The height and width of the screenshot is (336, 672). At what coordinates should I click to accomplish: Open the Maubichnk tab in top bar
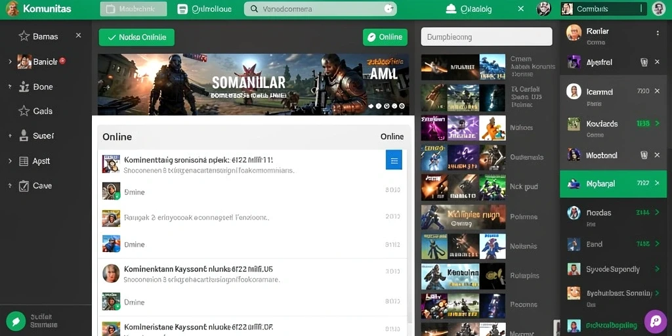(x=133, y=9)
